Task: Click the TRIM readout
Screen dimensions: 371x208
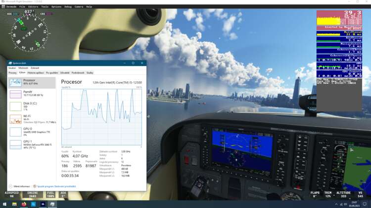Action: pos(327,194)
